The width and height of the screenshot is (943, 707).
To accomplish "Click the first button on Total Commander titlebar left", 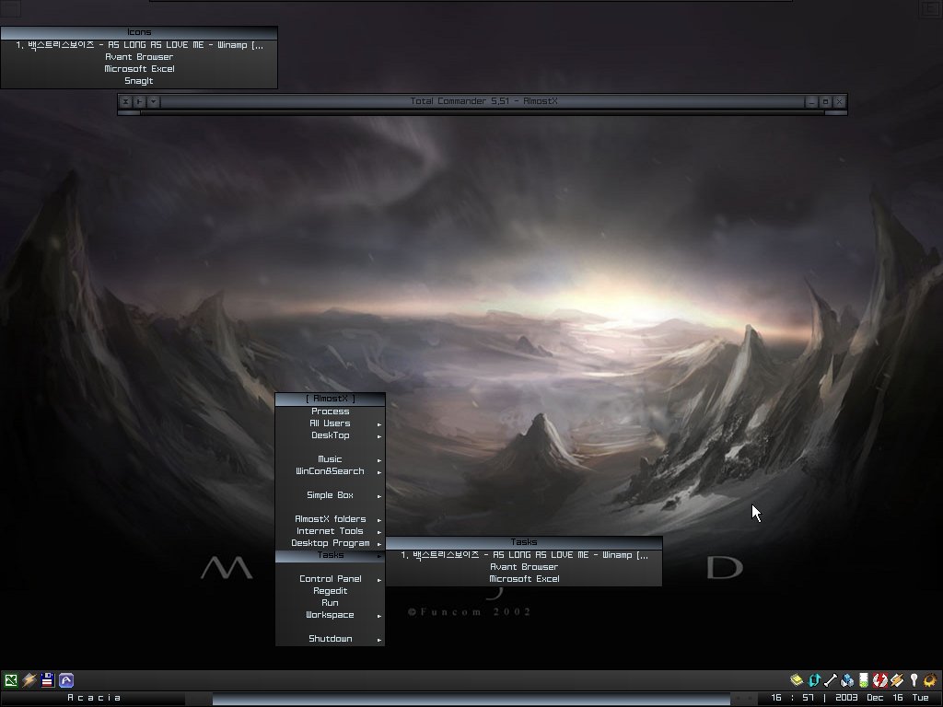I will pyautogui.click(x=125, y=101).
